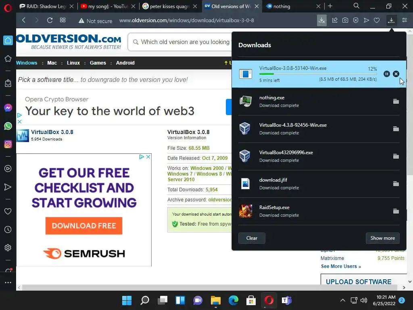Click the address bar download-page icon

321,20
